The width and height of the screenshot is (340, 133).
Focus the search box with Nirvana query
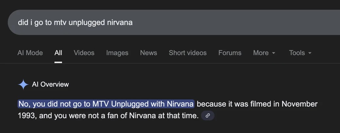[x=174, y=22]
